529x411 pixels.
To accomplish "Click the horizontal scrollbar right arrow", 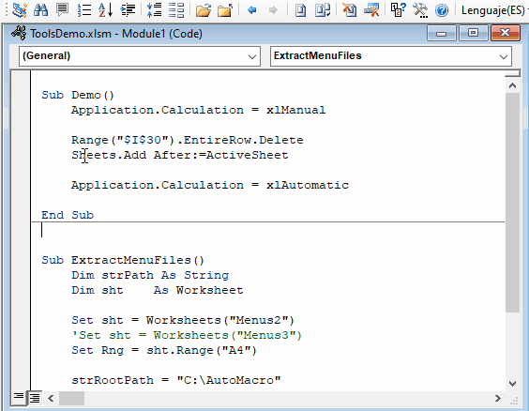I will click(x=498, y=398).
